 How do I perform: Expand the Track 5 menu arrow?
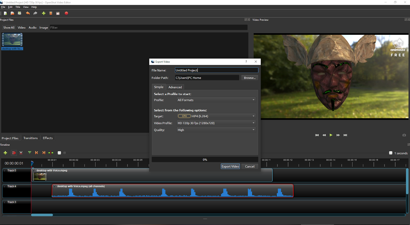click(x=5, y=170)
